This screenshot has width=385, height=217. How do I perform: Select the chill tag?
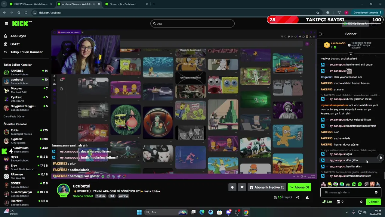point(112,196)
